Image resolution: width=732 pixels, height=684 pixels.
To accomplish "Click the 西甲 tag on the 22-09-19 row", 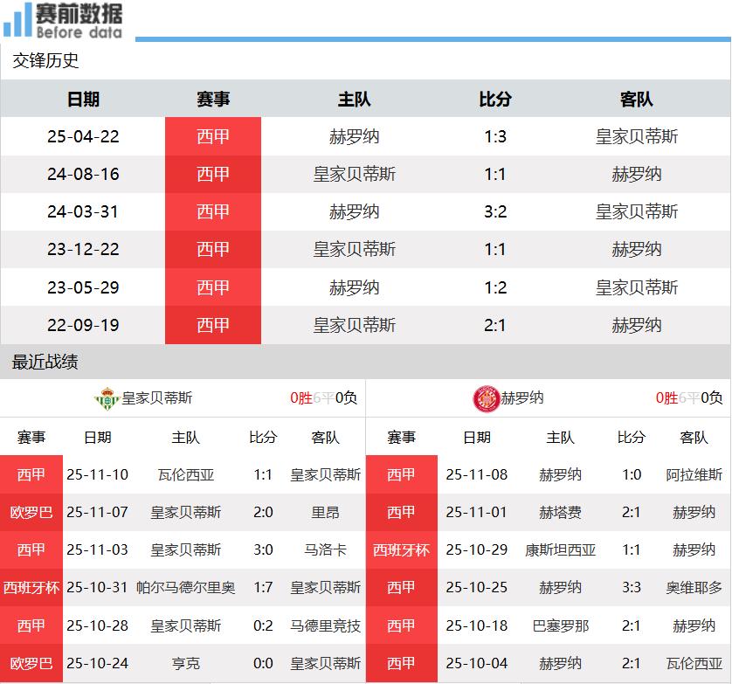I will (x=213, y=326).
